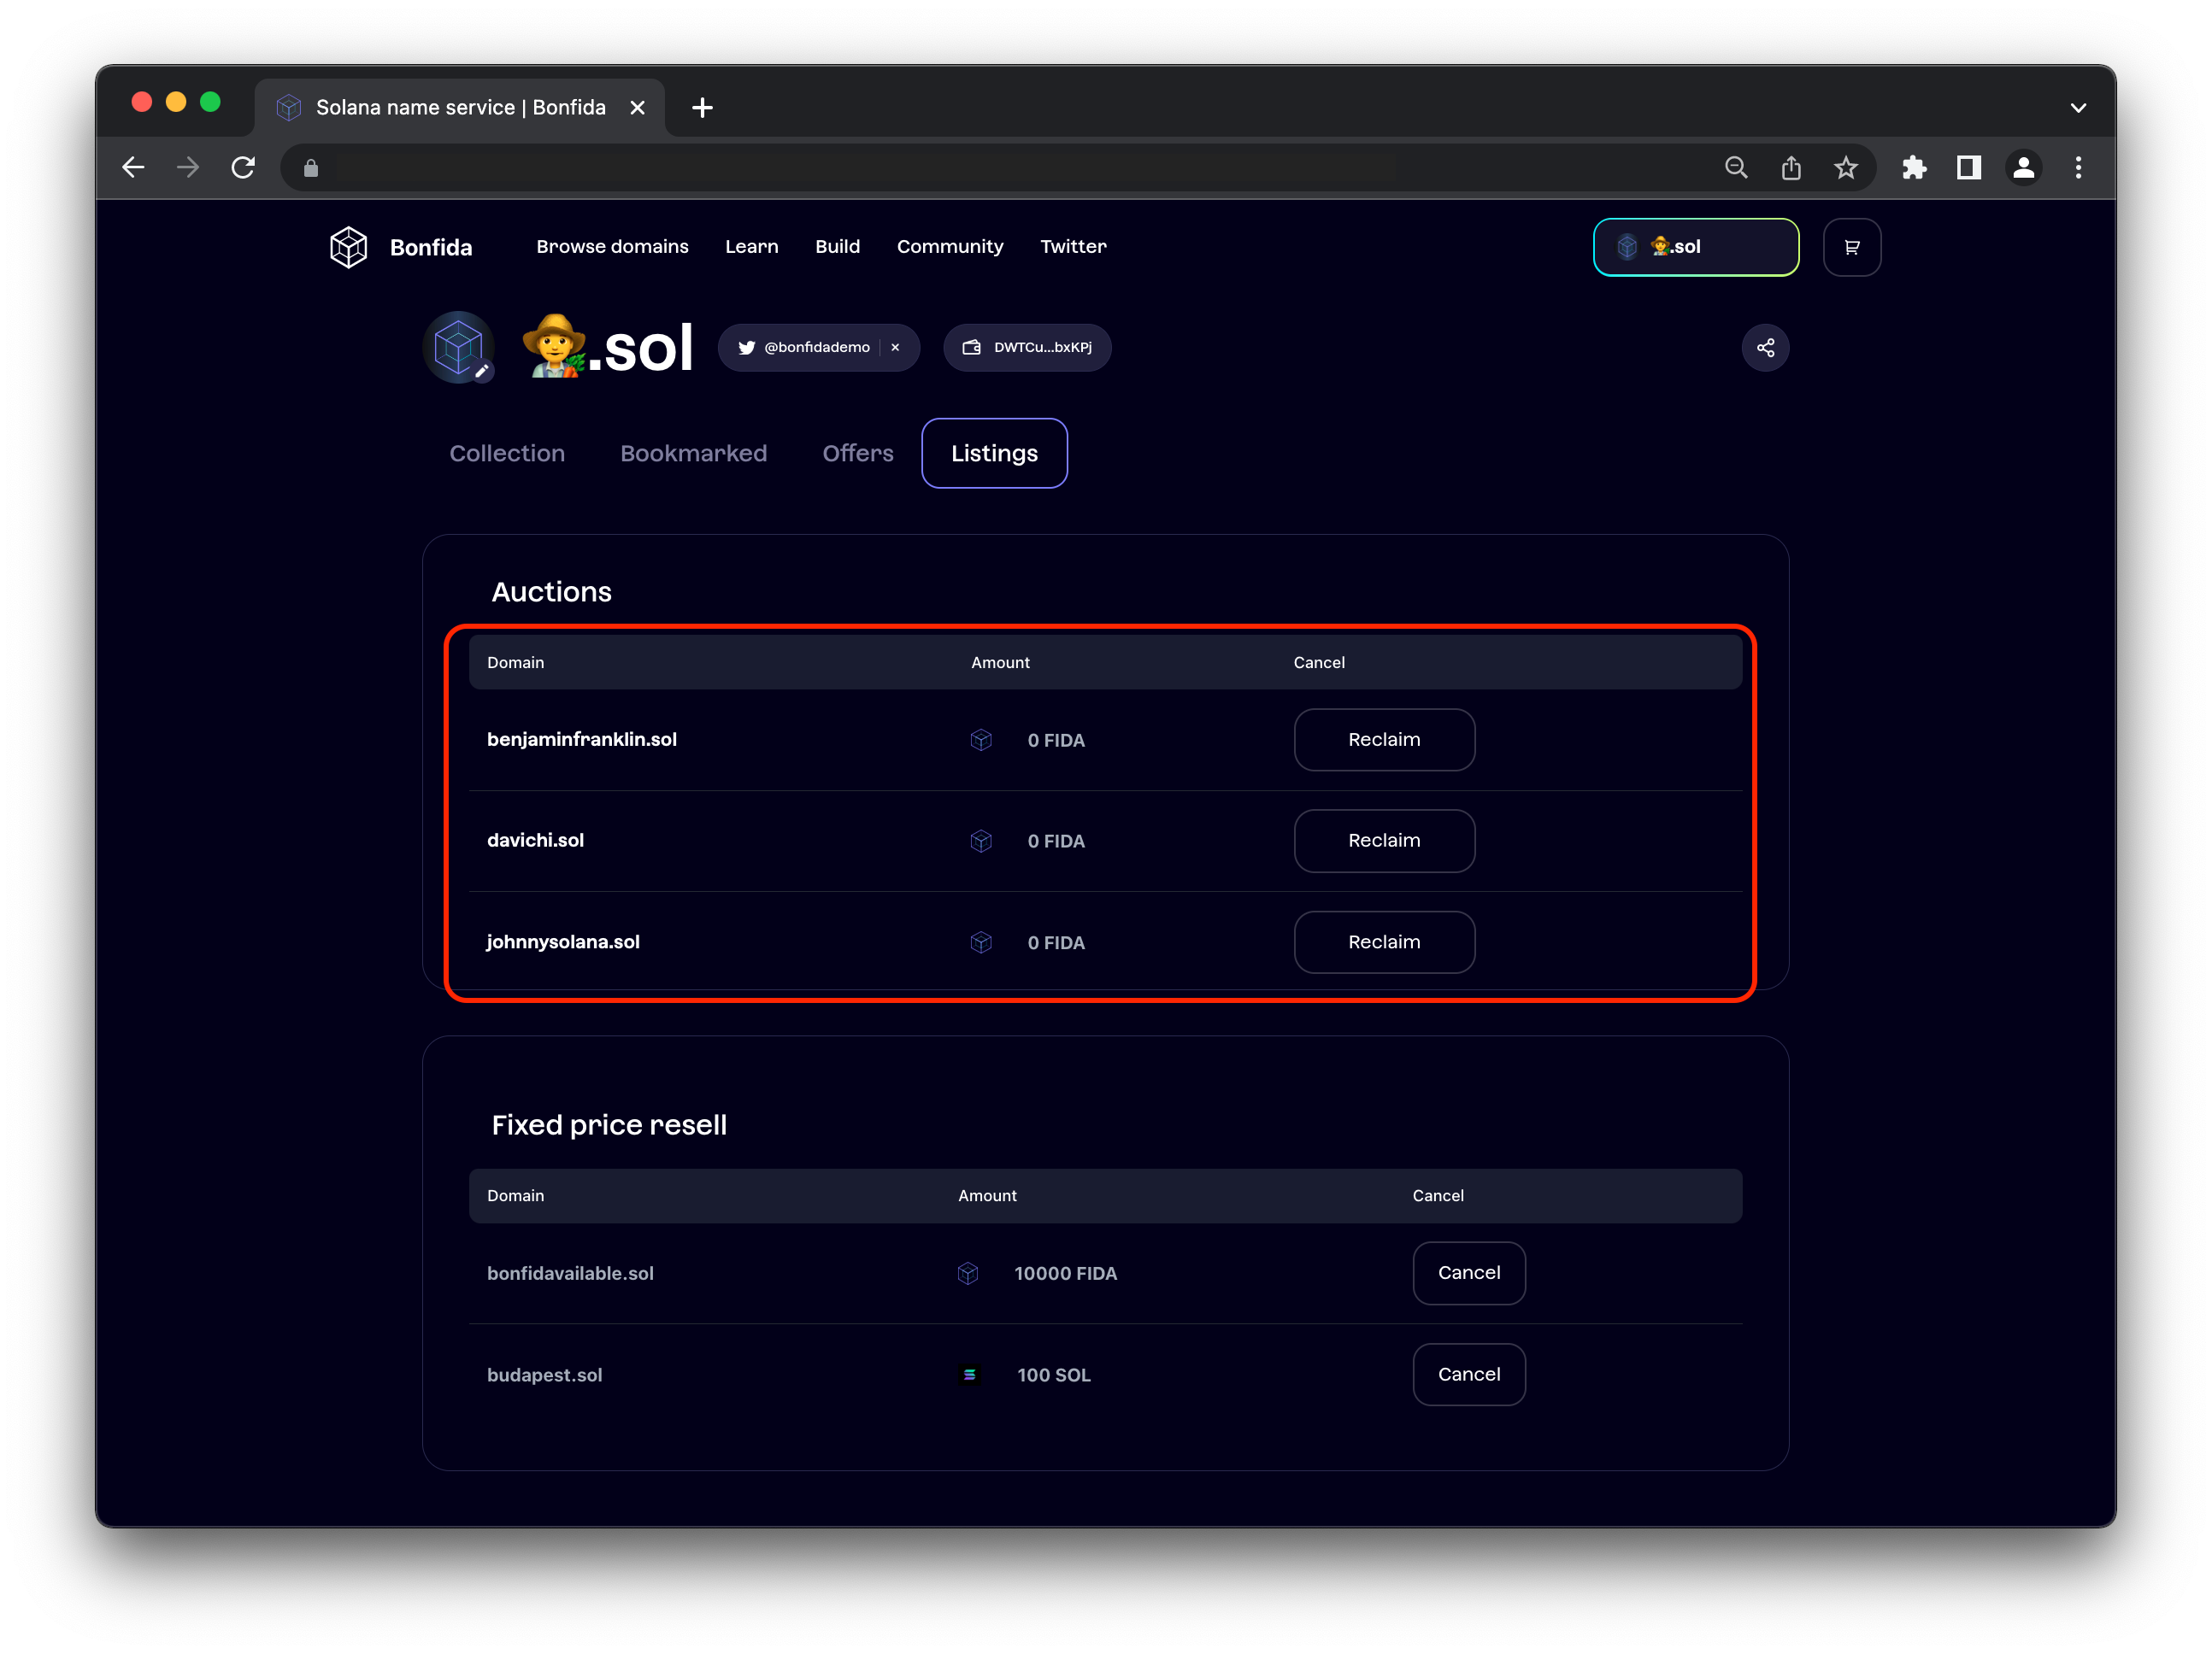This screenshot has width=2212, height=1654.
Task: Expand the tab search dropdown
Action: (2078, 108)
